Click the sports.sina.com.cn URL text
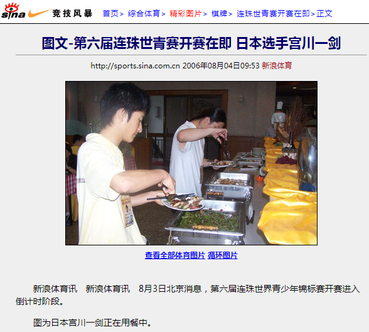 tap(135, 66)
